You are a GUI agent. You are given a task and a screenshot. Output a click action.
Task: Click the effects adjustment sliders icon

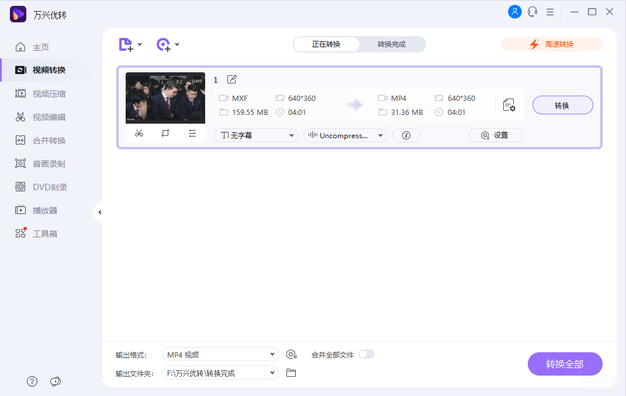pos(192,133)
